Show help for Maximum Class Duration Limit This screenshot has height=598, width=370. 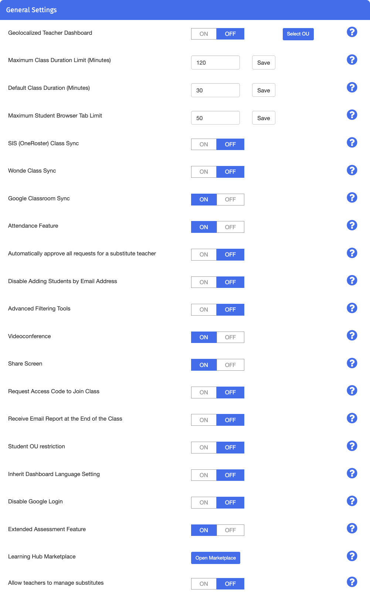click(352, 60)
